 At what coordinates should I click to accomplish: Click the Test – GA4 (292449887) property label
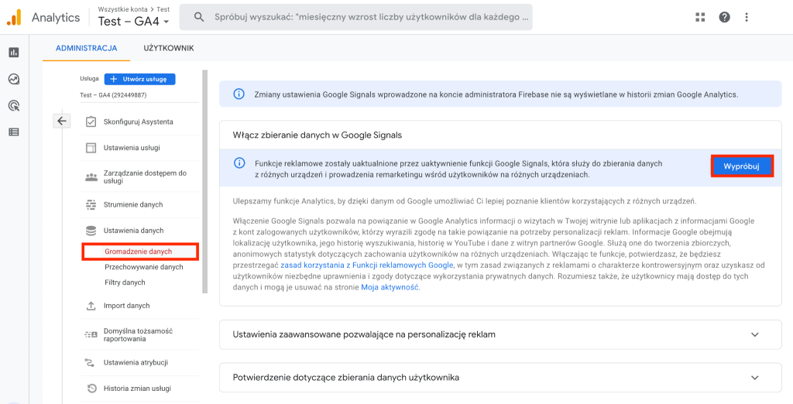113,95
